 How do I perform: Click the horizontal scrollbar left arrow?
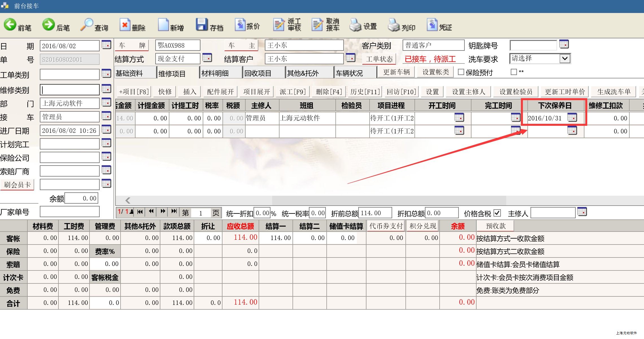pos(128,200)
